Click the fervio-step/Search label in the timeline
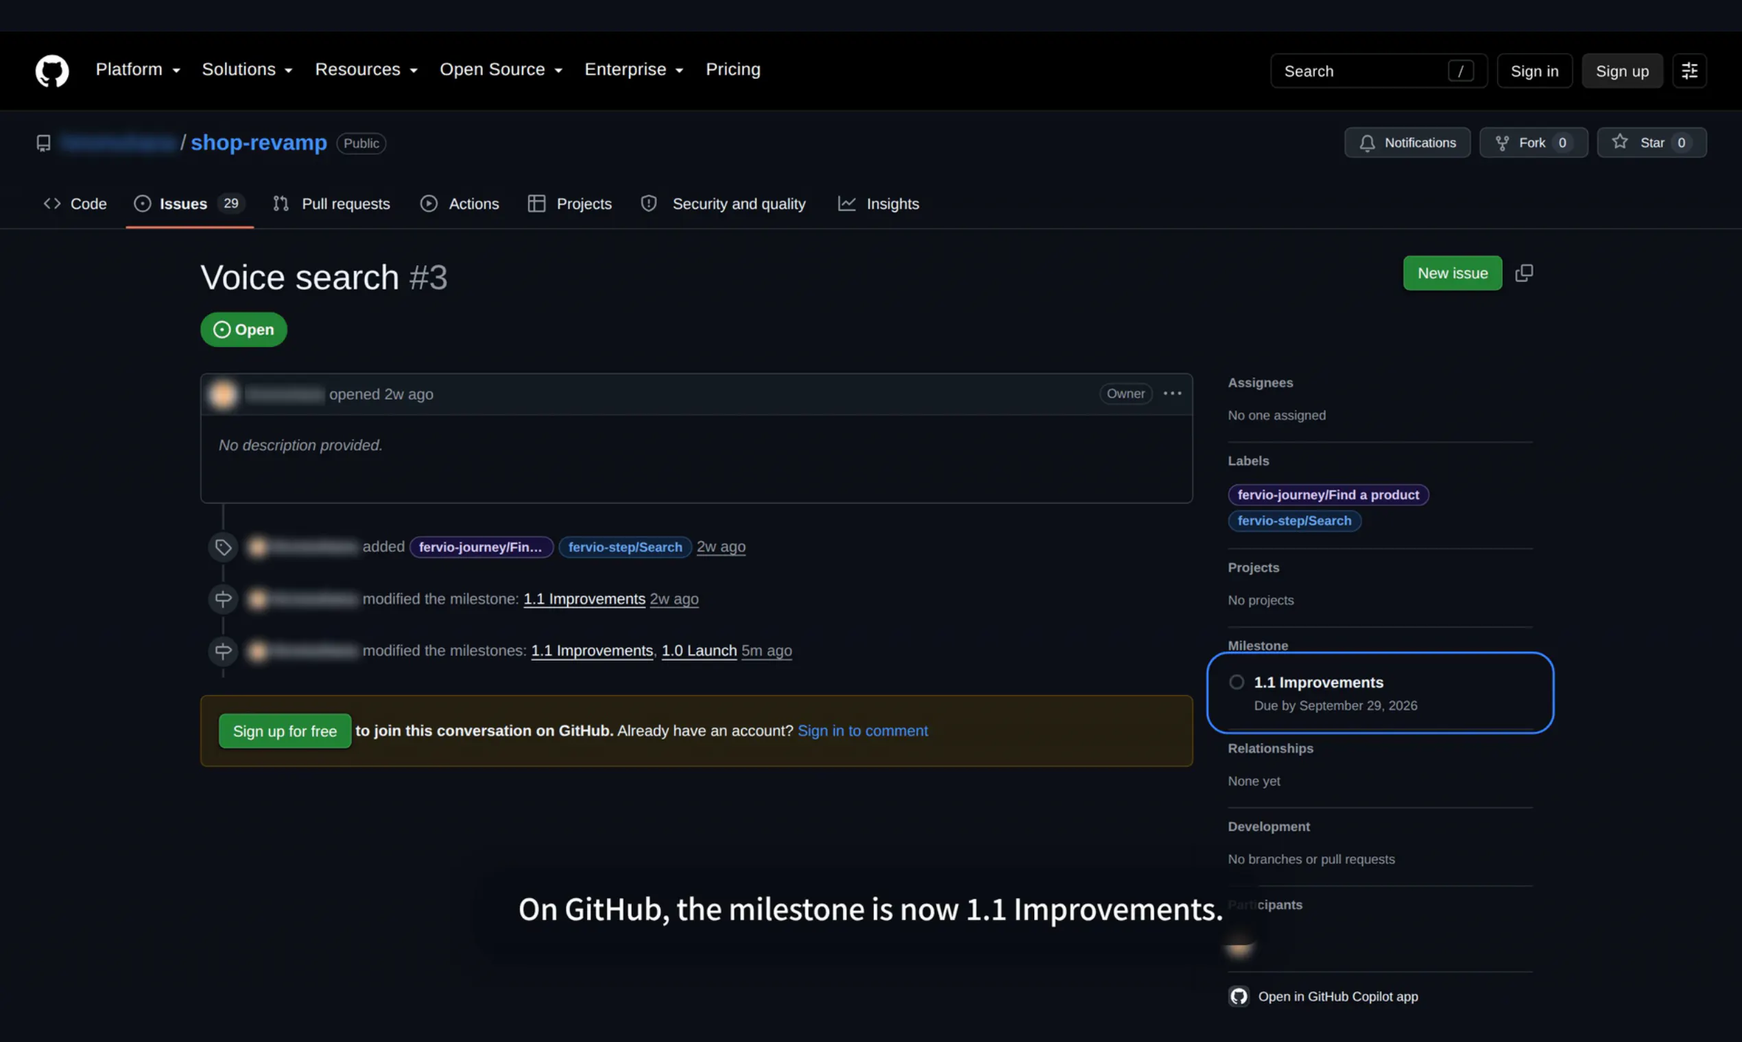1742x1042 pixels. (x=625, y=547)
